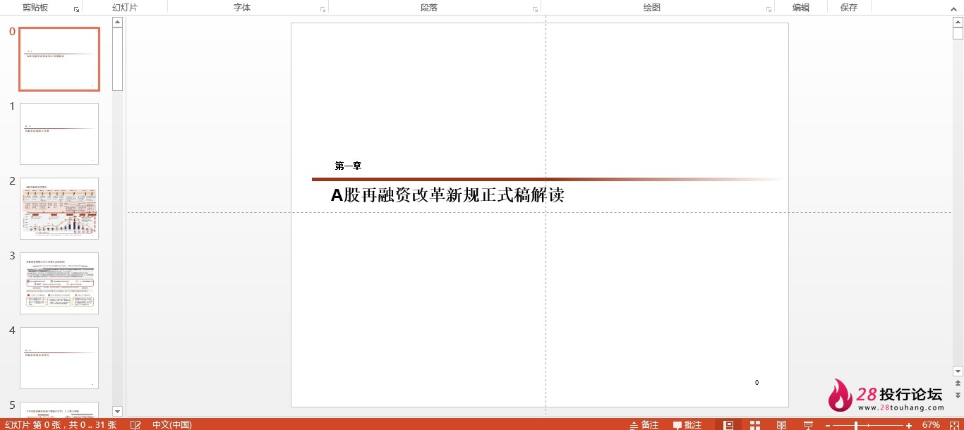Click thumbnail panel scroll up arrow
The image size is (964, 430).
pyautogui.click(x=117, y=22)
